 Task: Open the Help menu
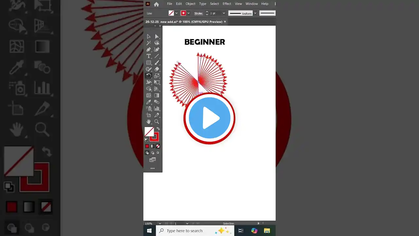265,4
